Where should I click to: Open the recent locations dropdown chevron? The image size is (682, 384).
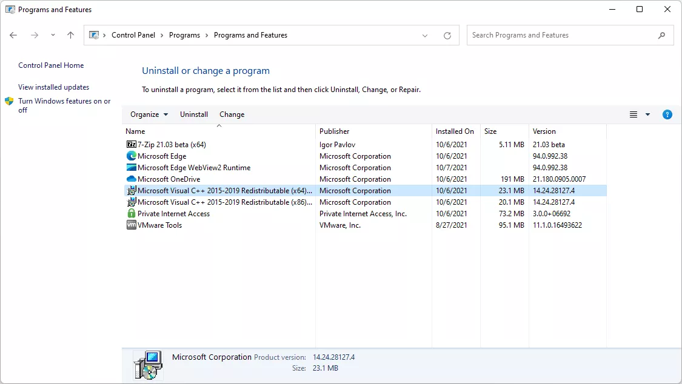tap(53, 35)
